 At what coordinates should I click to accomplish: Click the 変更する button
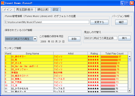(99, 22)
